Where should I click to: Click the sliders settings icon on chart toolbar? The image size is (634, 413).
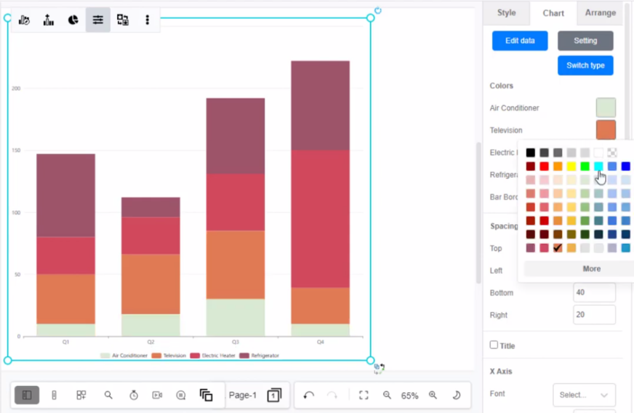point(98,20)
